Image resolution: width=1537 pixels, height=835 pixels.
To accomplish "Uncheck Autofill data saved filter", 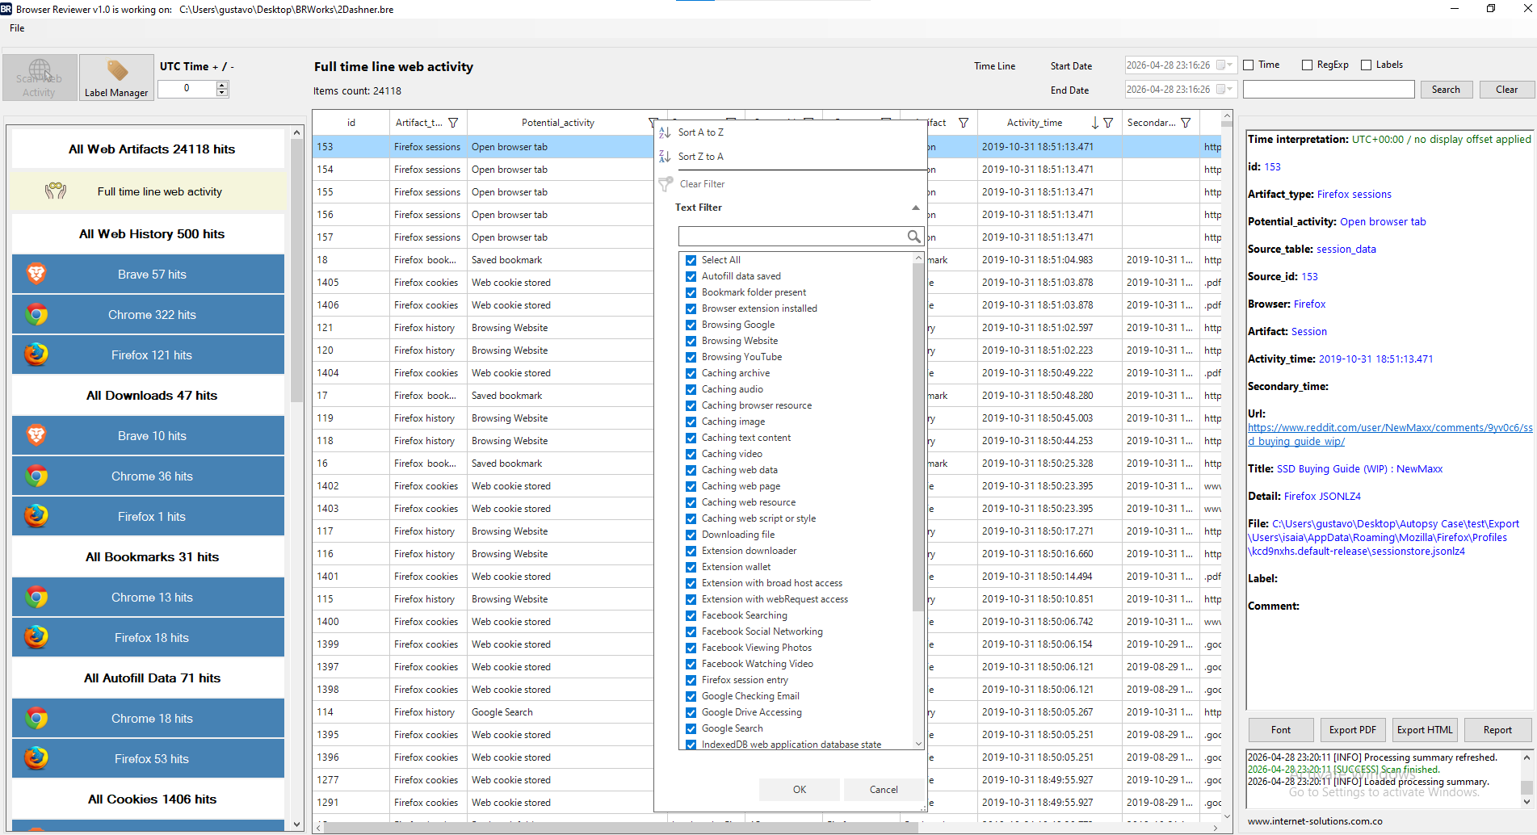I will (x=691, y=276).
